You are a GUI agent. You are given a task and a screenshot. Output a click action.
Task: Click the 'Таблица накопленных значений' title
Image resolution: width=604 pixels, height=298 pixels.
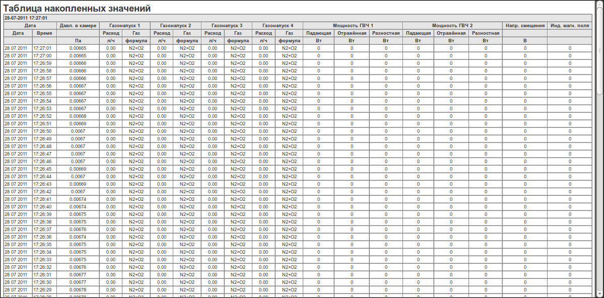click(x=78, y=9)
